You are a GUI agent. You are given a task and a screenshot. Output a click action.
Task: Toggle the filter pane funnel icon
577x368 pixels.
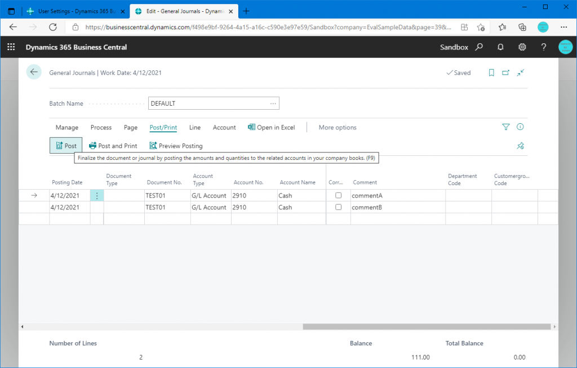506,127
